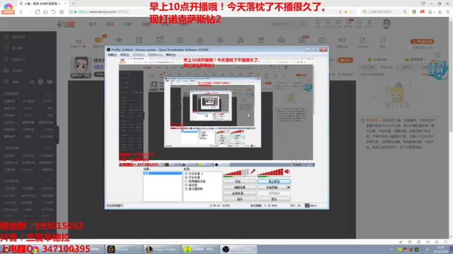Screen dimensions: 453x254
Task: Open WeGame from the taskbar
Action: pyautogui.click(x=124, y=249)
